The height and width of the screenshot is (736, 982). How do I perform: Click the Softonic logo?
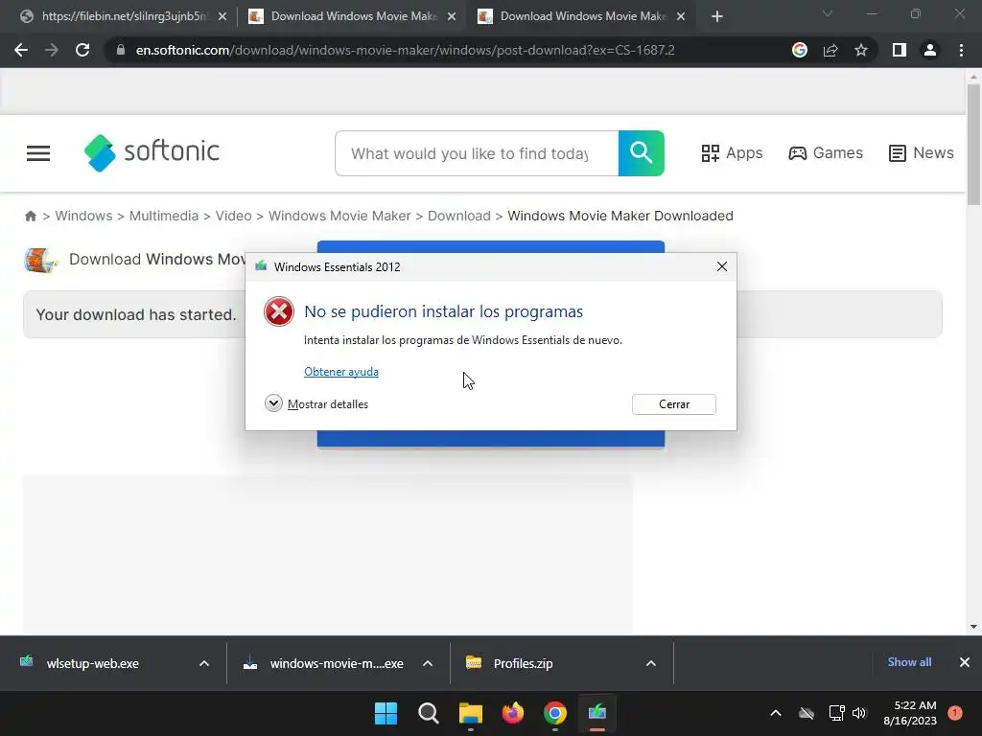[152, 152]
